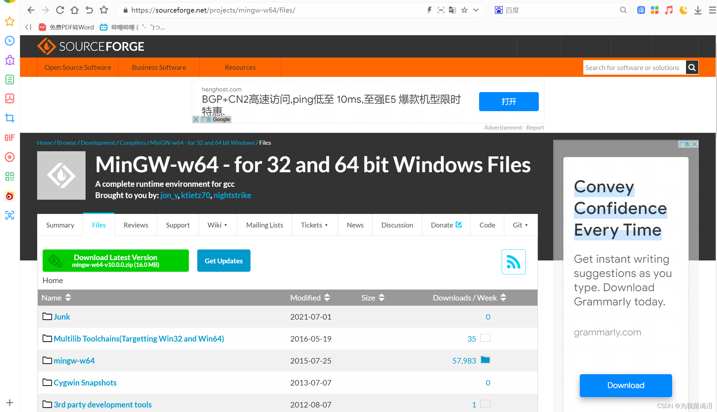Sort files by Size column arrows
Screen dimensions: 717x412
click(x=382, y=298)
